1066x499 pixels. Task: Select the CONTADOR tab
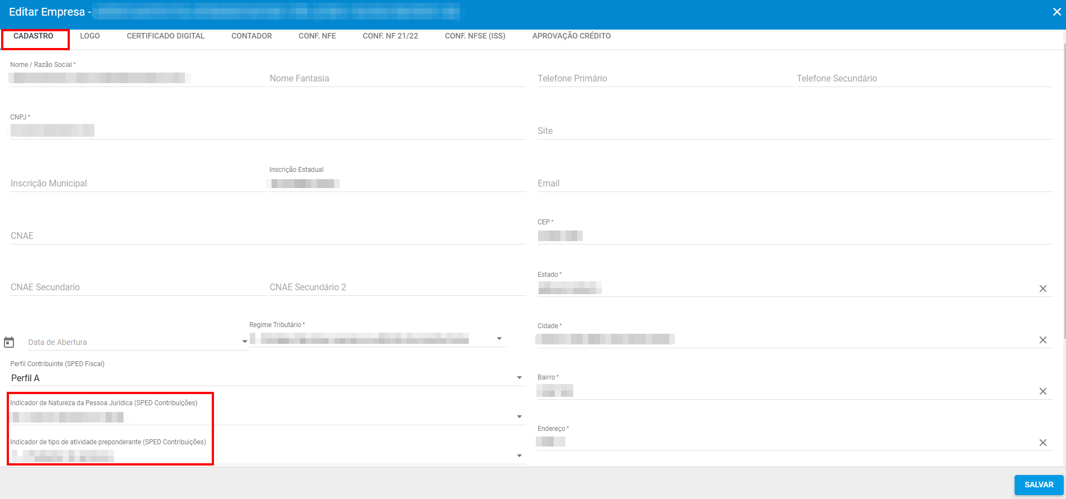(251, 36)
